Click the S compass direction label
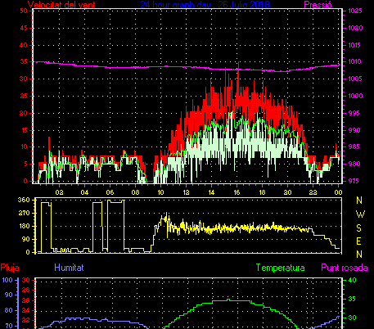The height and width of the screenshot is (329, 374). 359,228
